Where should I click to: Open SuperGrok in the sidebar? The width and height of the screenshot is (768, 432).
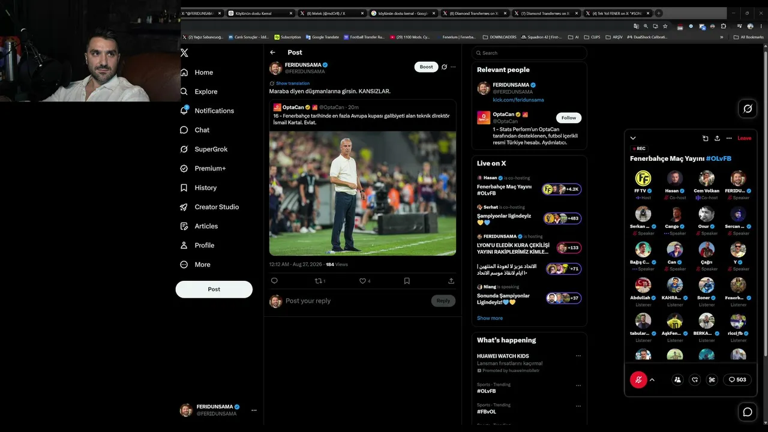point(204,149)
